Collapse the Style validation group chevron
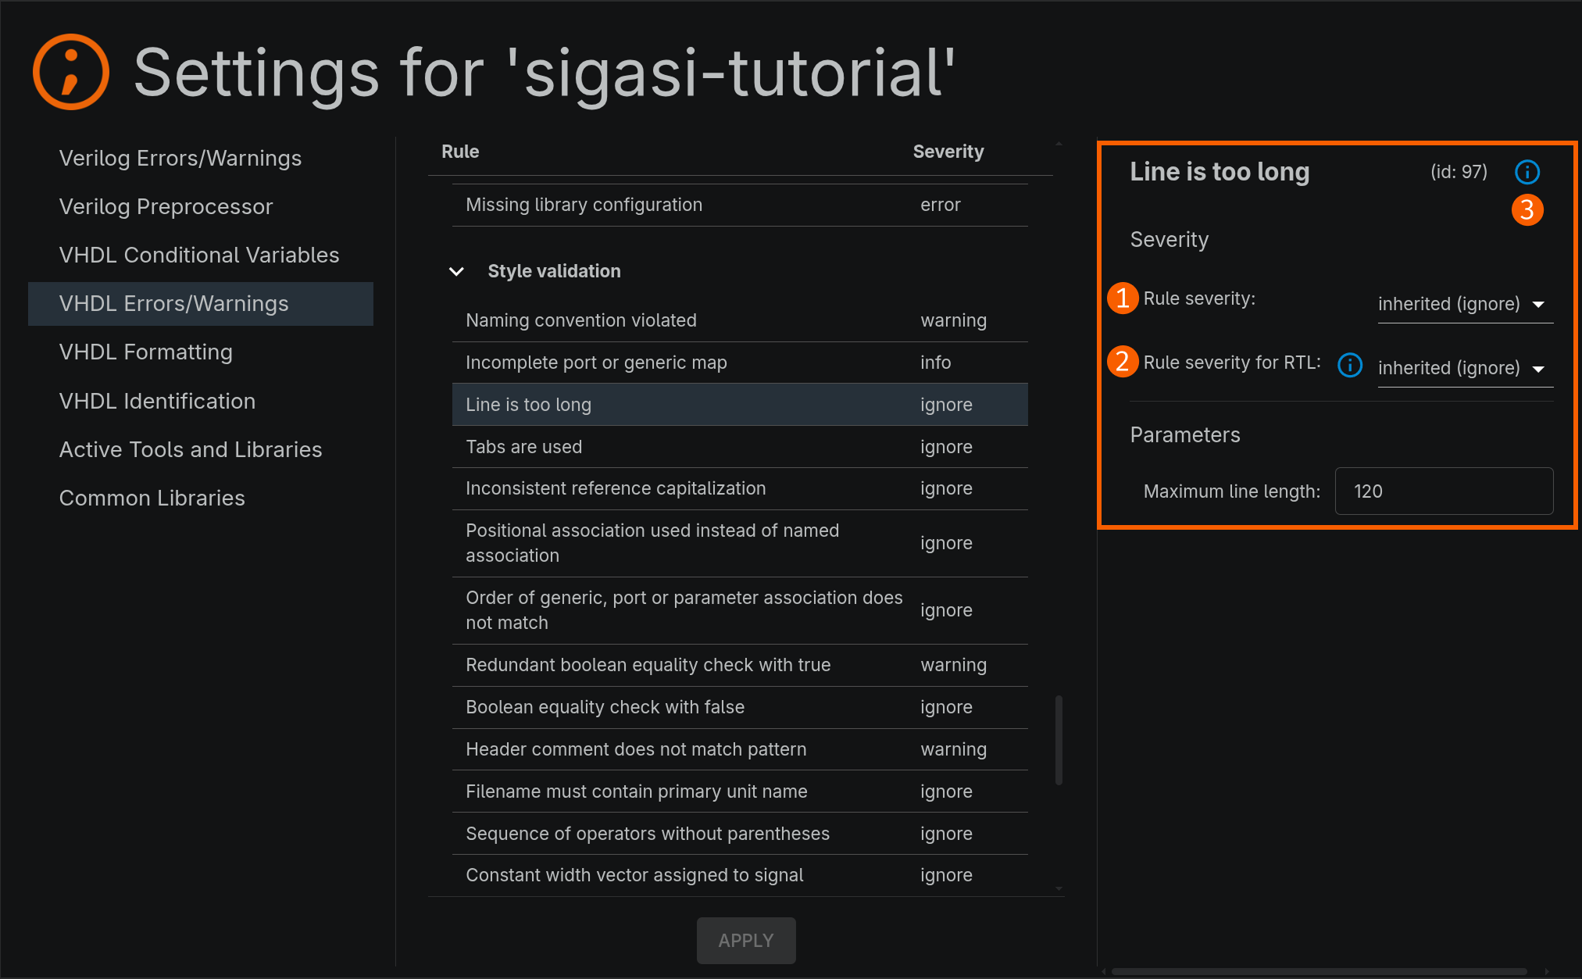Viewport: 1582px width, 979px height. (x=457, y=271)
